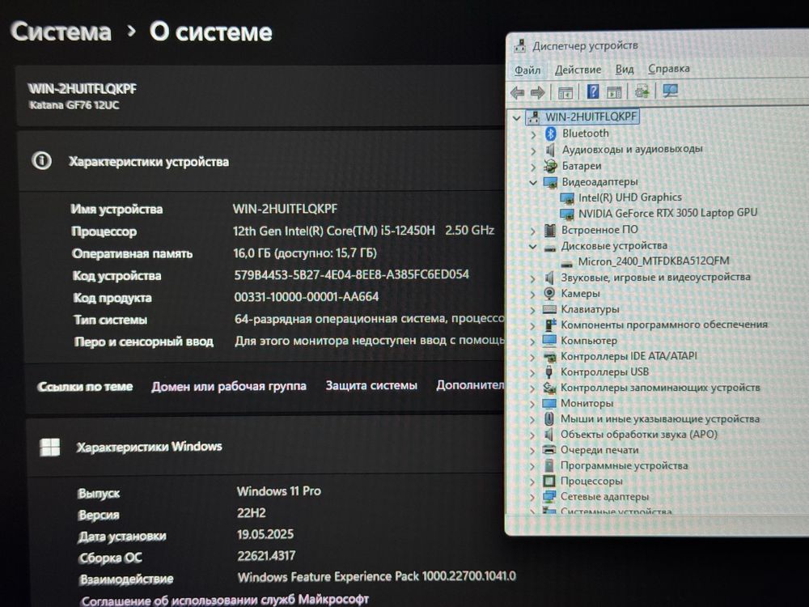Expand the Камеры category

coord(533,295)
